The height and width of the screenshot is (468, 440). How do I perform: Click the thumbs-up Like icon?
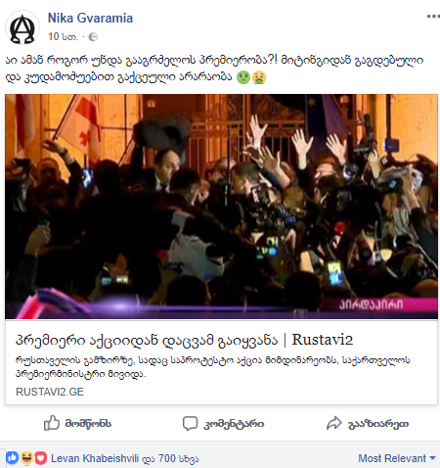point(52,423)
